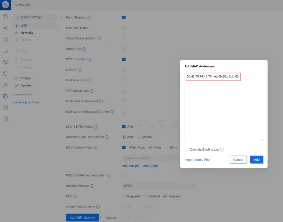This screenshot has width=283, height=222.
Task: Click the Client Device Isolation info icon
Action: pyautogui.click(x=99, y=38)
